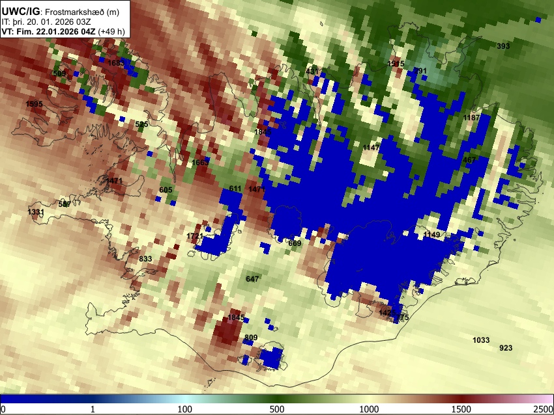Image resolution: width=554 pixels, height=415 pixels.
Task: Pick the 525 value on the map
Action: click(141, 124)
